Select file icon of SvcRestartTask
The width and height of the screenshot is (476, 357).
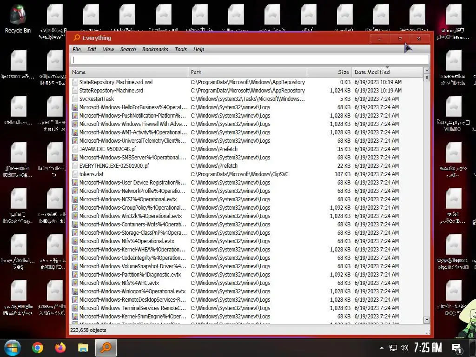coord(75,99)
